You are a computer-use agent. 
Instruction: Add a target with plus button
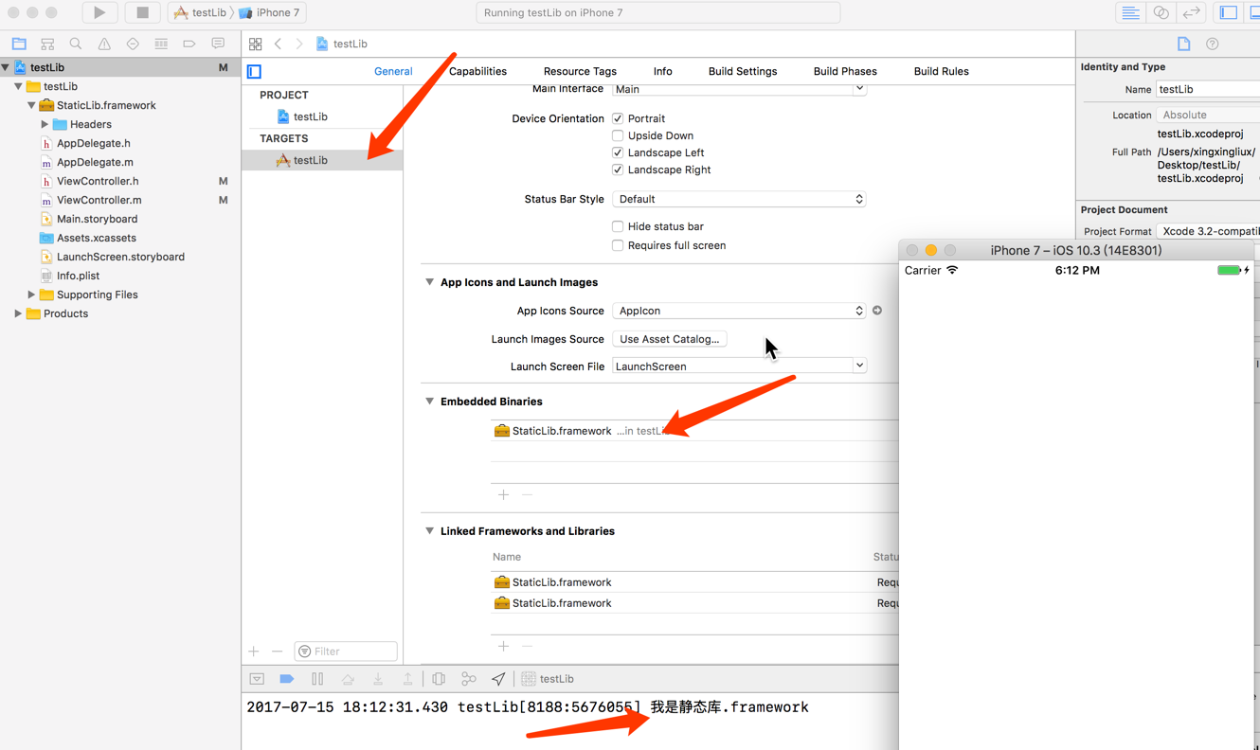(x=254, y=652)
